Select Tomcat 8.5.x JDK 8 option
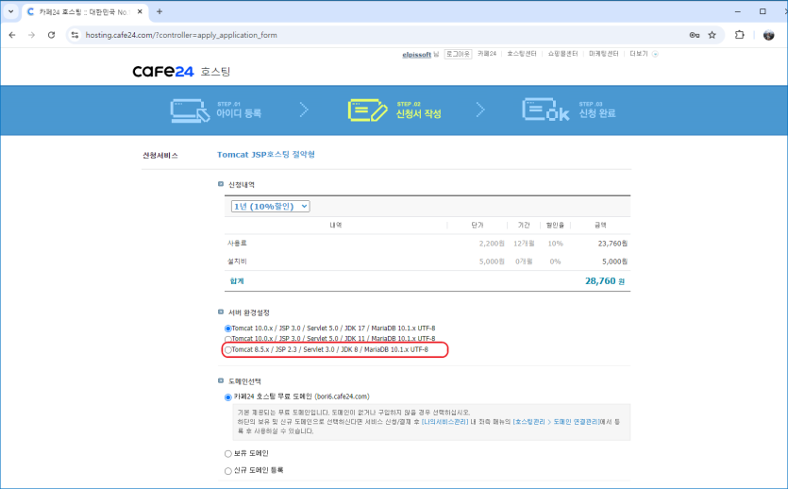This screenshot has height=489, width=788. pyautogui.click(x=228, y=350)
